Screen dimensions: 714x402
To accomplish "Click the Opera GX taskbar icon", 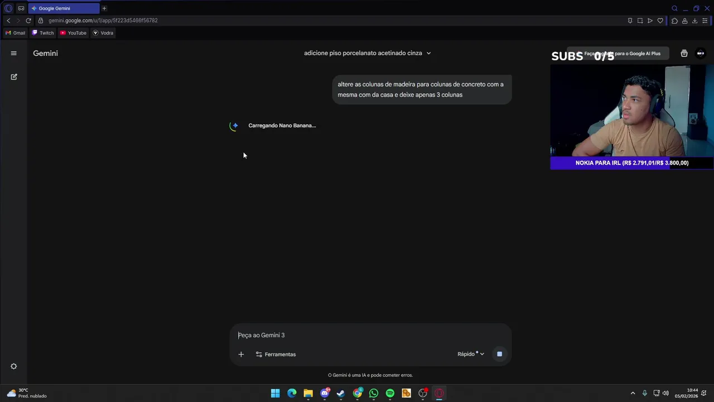I will [439, 393].
